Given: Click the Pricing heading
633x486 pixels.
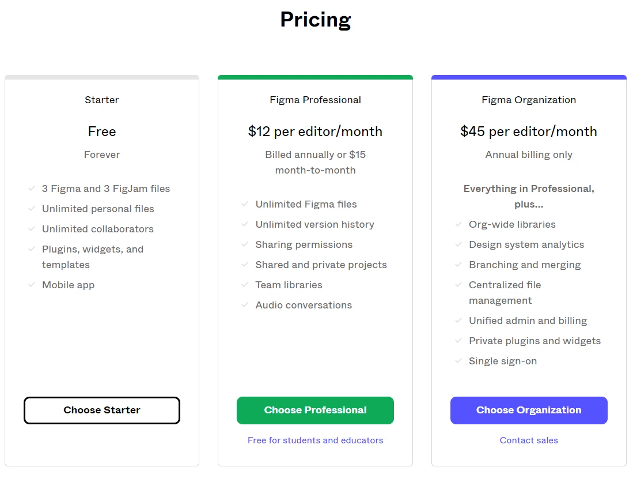Looking at the screenshot, I should 316,20.
